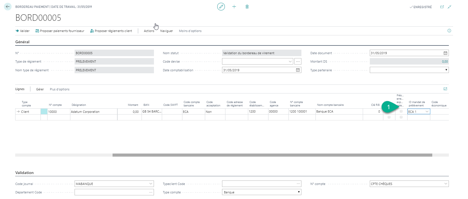Image resolution: width=468 pixels, height=199 pixels.
Task: Click Proposer paiements fournisseur
Action: coord(60,31)
